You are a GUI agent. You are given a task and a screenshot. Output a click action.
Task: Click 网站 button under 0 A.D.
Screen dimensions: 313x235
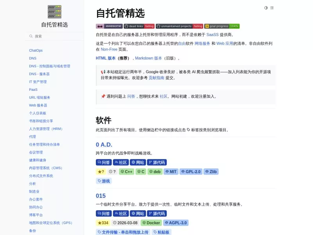[x=138, y=163]
